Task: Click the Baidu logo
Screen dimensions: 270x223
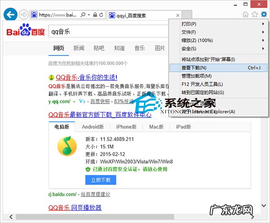Action: (x=26, y=30)
